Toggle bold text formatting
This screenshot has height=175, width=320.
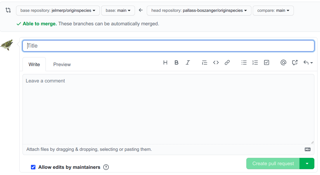pyautogui.click(x=176, y=63)
